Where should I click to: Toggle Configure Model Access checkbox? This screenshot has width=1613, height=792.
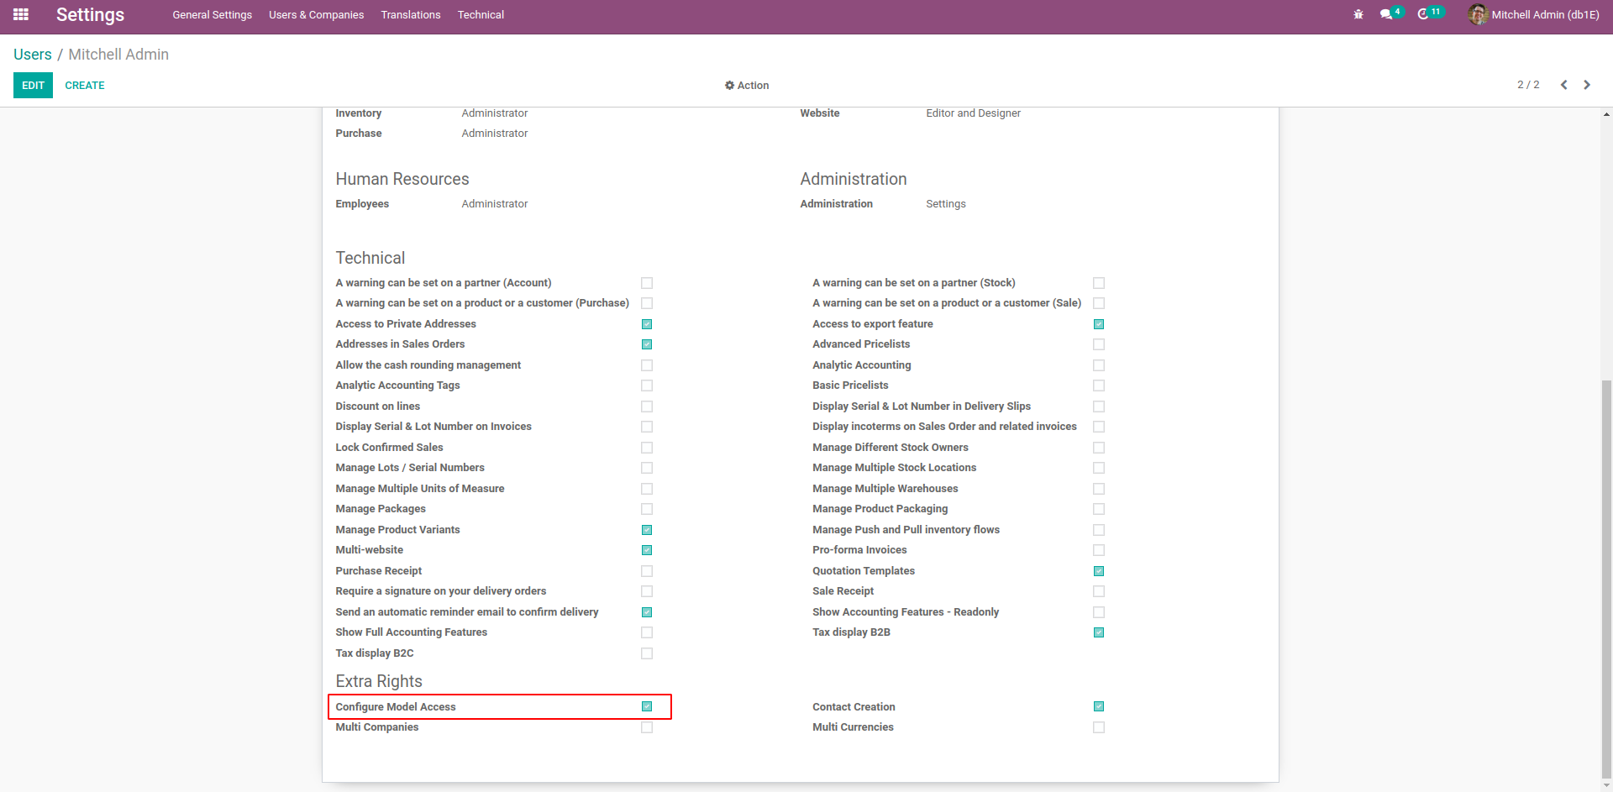click(647, 706)
